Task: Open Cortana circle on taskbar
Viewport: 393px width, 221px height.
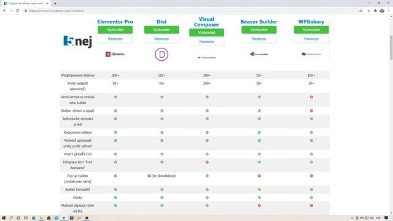Action: (18, 218)
